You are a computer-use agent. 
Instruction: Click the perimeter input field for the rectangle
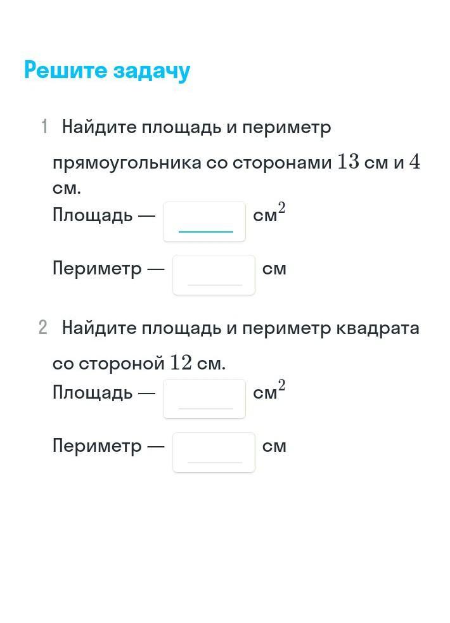pos(214,274)
